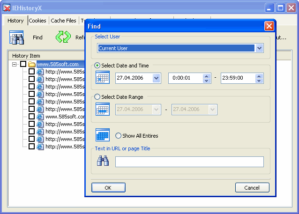Select the 'Select Date and Time' radio button
Screen dimensions: 299x214
97,66
